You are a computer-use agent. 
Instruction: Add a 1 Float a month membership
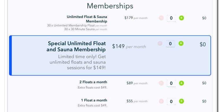coord(181,101)
